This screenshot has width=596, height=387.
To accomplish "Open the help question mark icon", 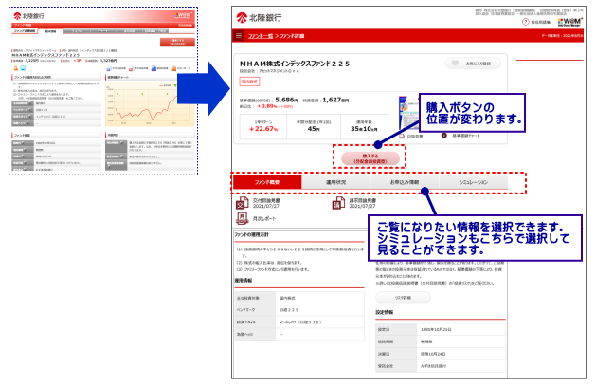I will click(x=525, y=22).
